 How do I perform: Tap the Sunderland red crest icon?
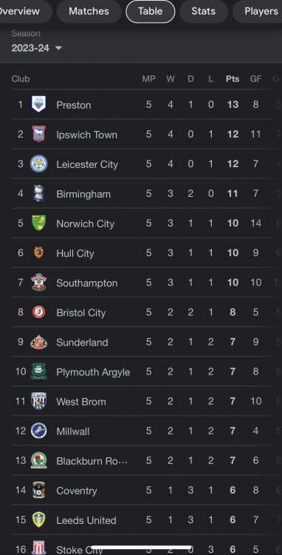coord(38,342)
